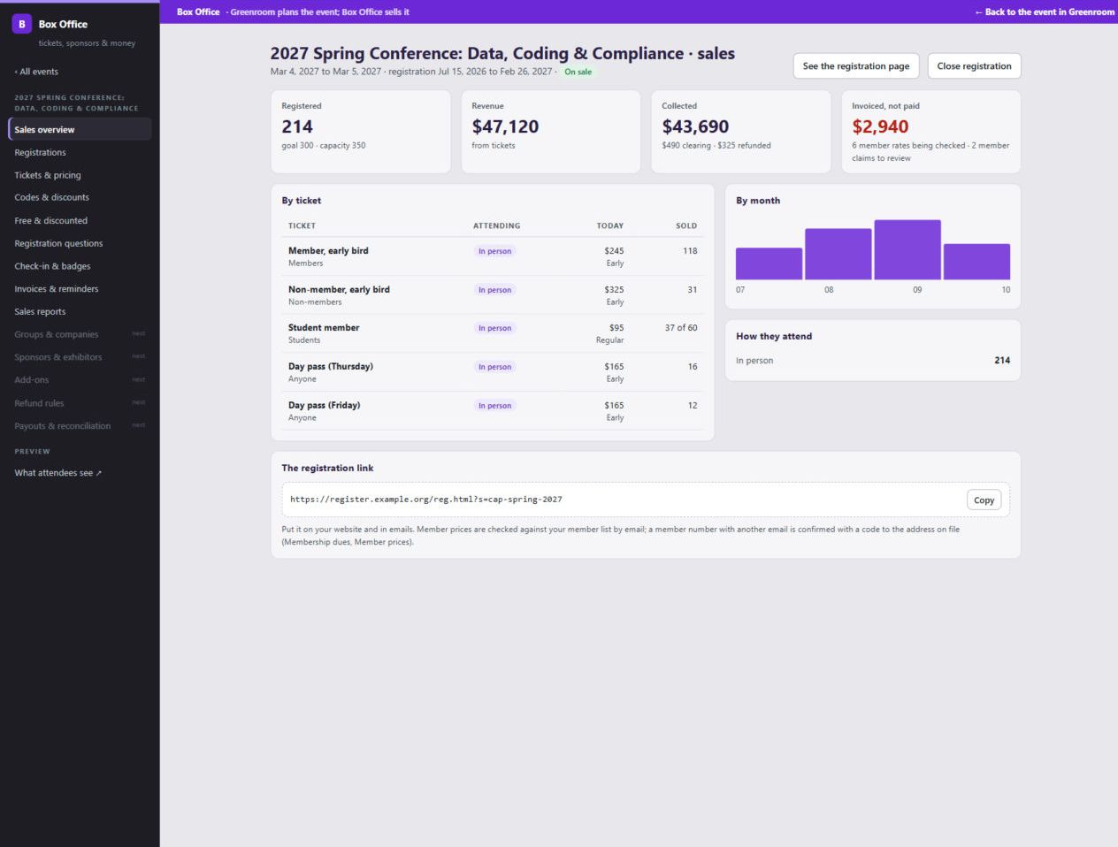Open Codes & discounts
The height and width of the screenshot is (847, 1118).
click(x=80, y=197)
